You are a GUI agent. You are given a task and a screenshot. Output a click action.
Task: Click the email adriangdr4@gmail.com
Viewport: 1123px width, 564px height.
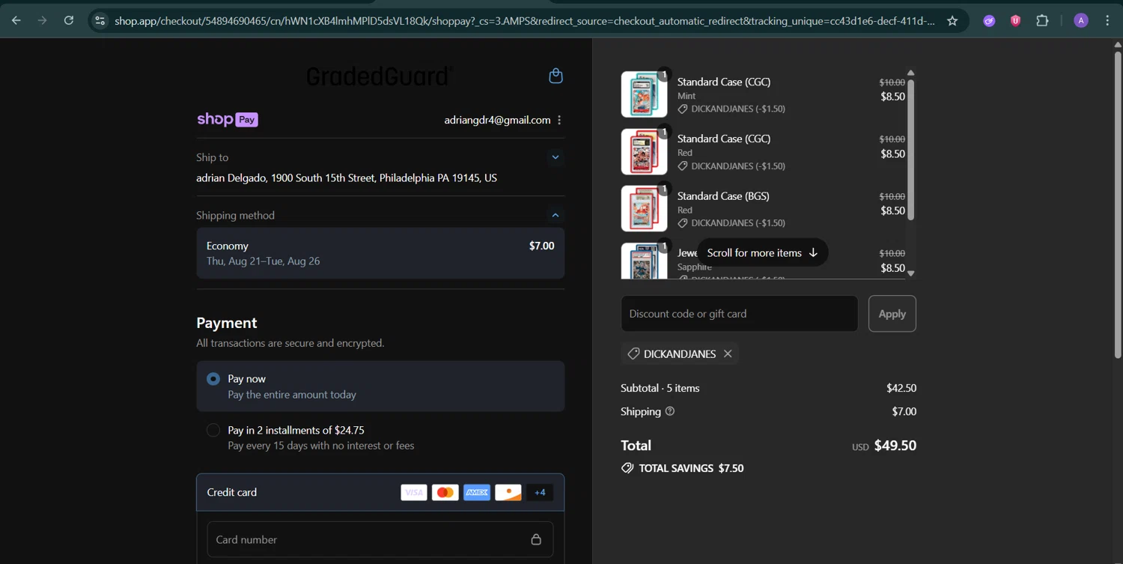coord(497,120)
